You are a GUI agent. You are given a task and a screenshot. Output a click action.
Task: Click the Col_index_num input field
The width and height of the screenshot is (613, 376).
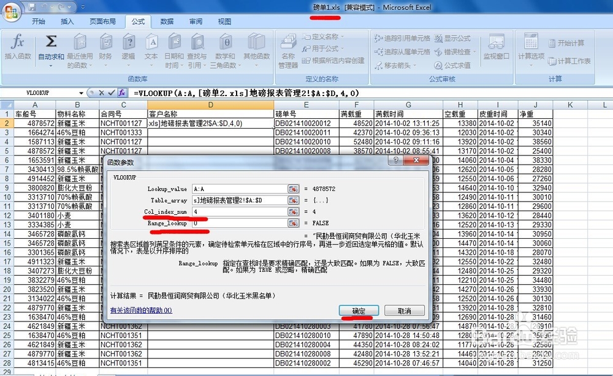240,212
